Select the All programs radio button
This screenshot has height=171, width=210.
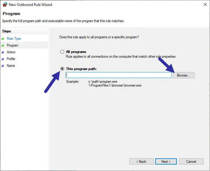pos(62,52)
